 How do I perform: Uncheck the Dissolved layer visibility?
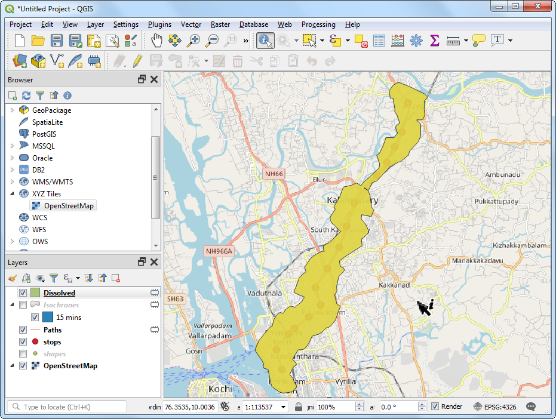pos(23,293)
